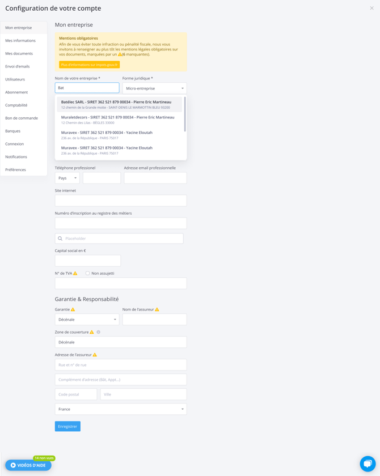The image size is (380, 476).
Task: Expand the Forme juridique dropdown
Action: (x=154, y=88)
